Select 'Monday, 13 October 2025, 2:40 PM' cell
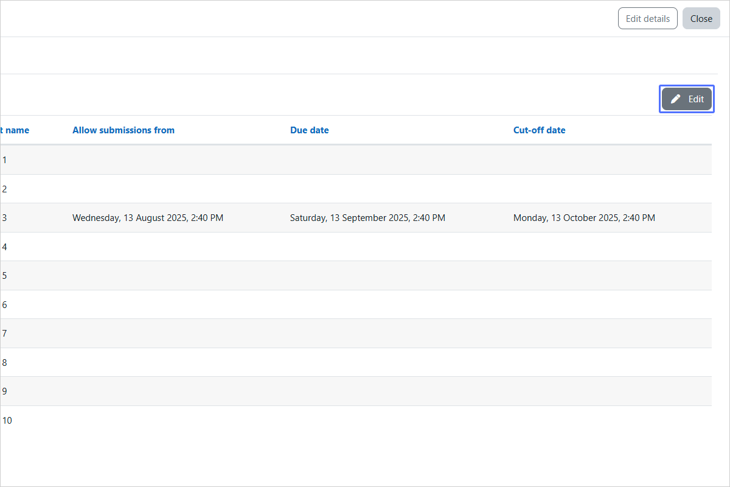Viewport: 730px width, 487px height. point(584,218)
